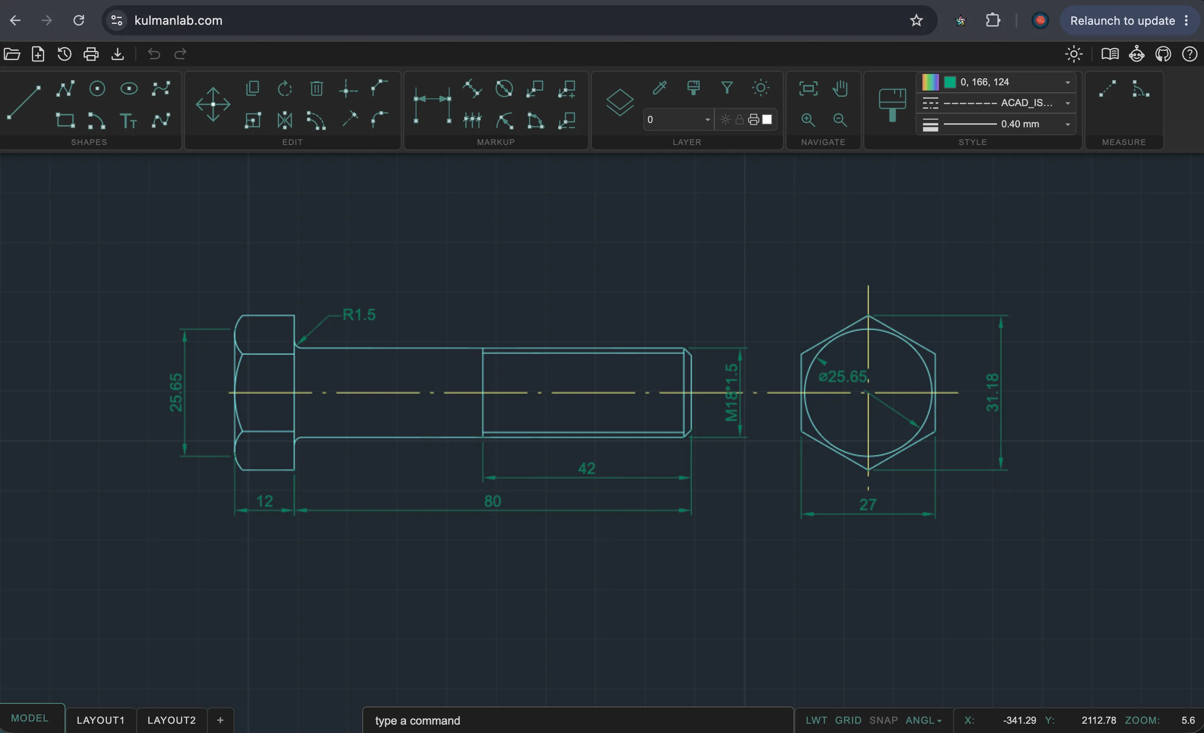Select the Measure distance tool
Viewport: 1204px width, 733px height.
[x=1107, y=88]
